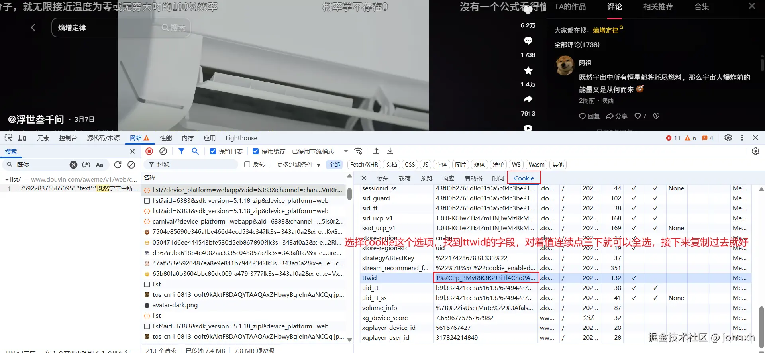Close the search panel
Viewport: 765px width, 353px height.
(x=132, y=151)
